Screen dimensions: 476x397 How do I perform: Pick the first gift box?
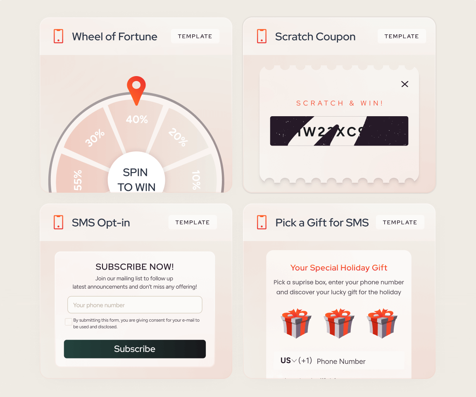[x=296, y=323]
